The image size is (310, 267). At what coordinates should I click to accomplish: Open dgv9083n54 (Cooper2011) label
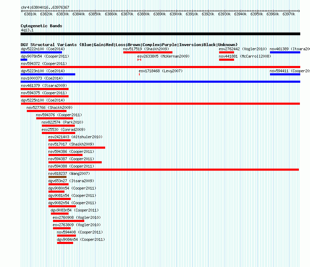pyautogui.click(x=74, y=210)
